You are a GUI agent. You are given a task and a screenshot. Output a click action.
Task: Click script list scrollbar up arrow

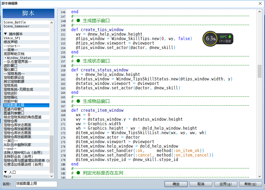pyautogui.click(x=51, y=23)
